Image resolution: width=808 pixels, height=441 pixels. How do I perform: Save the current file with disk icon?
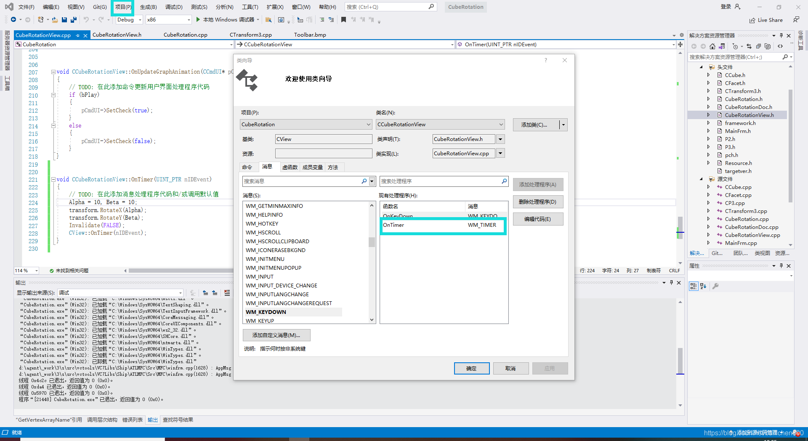[64, 20]
